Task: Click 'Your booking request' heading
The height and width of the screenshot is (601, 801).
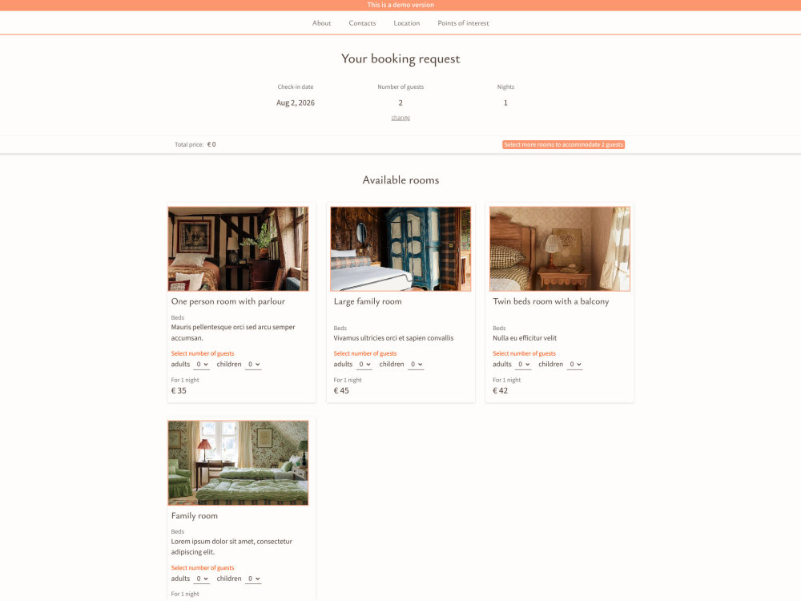Action: coord(400,58)
